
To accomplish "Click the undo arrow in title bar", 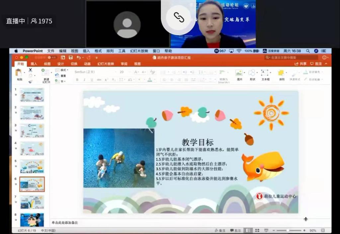I will pos(78,58).
